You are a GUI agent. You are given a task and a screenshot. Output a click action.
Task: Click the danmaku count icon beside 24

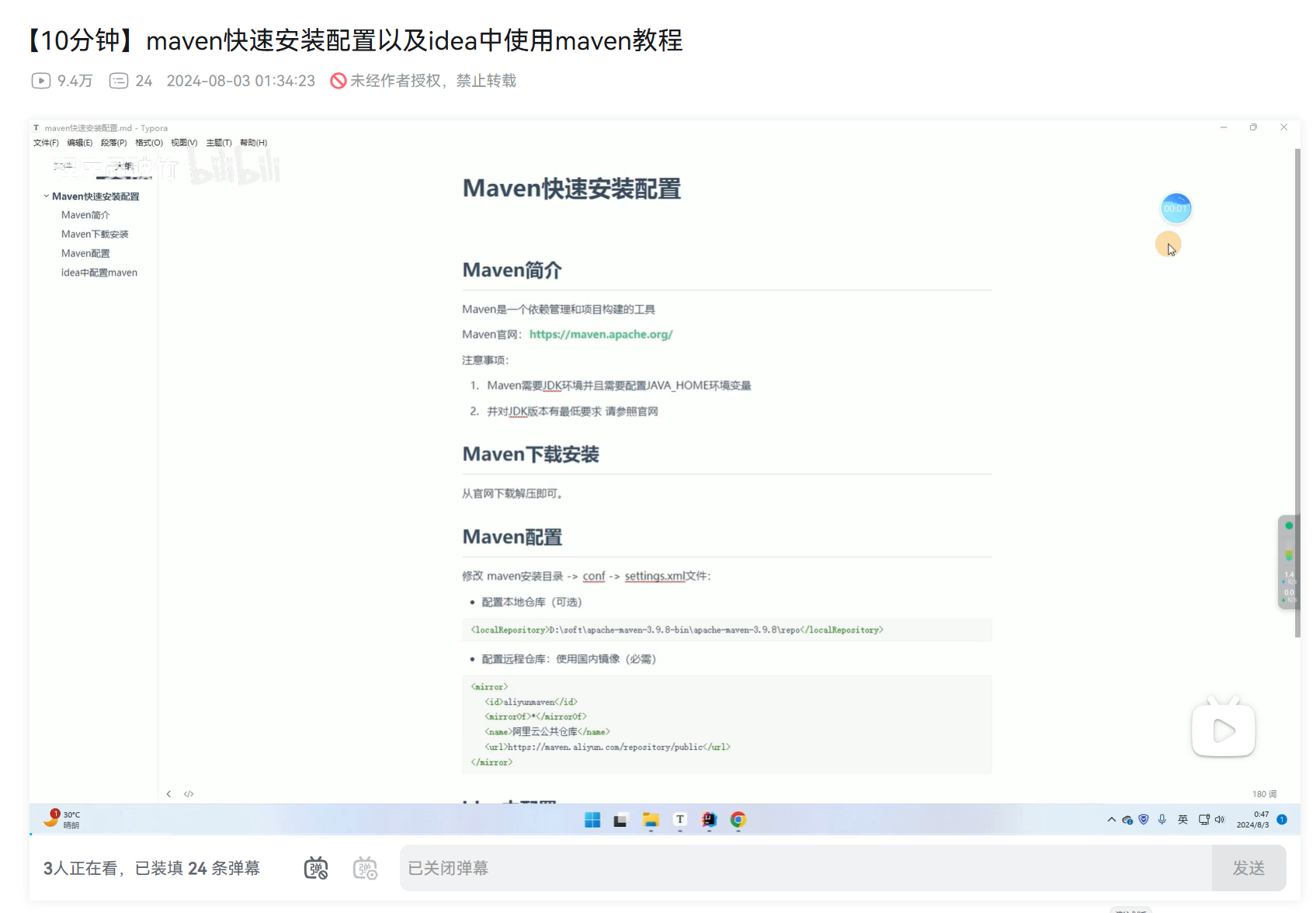click(119, 81)
